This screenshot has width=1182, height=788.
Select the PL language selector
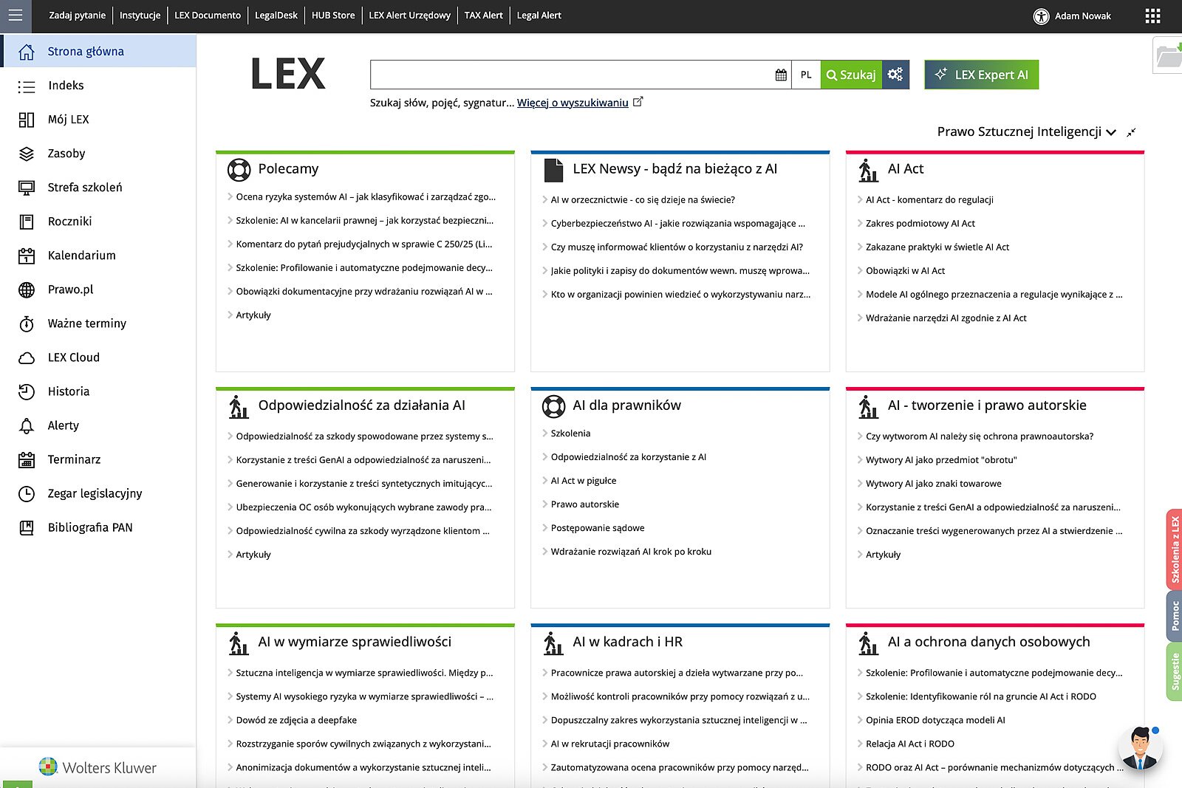click(806, 75)
